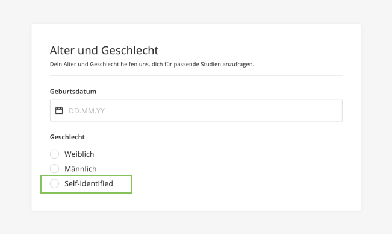The image size is (392, 234).
Task: Click the Männlich option label text
Action: 81,169
